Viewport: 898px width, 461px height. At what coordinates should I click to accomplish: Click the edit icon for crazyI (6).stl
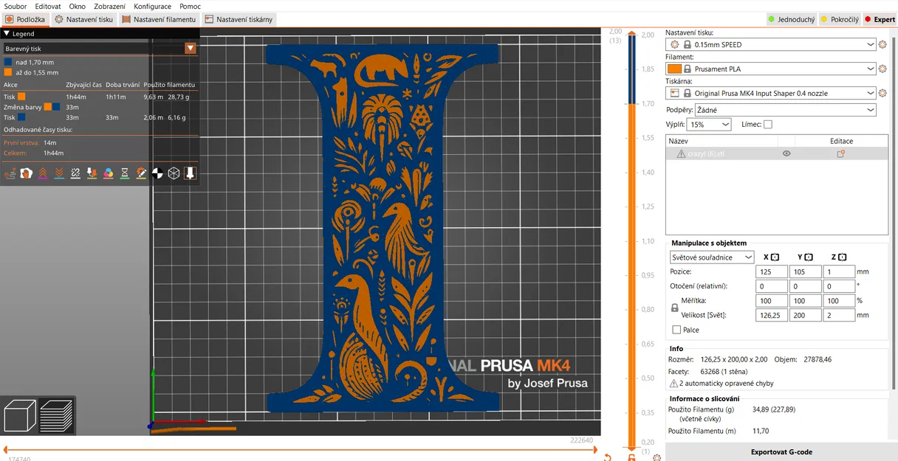[x=840, y=153]
